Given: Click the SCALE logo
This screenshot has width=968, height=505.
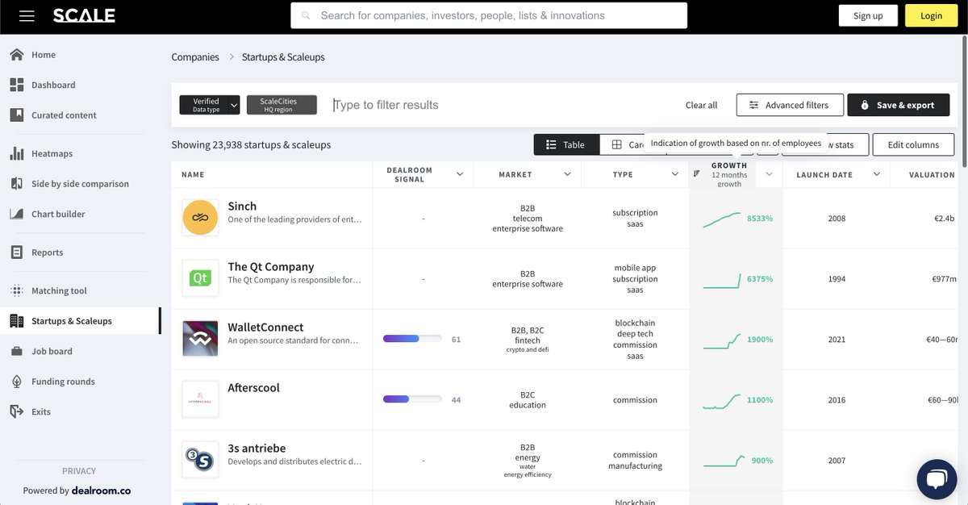Looking at the screenshot, I should (84, 15).
